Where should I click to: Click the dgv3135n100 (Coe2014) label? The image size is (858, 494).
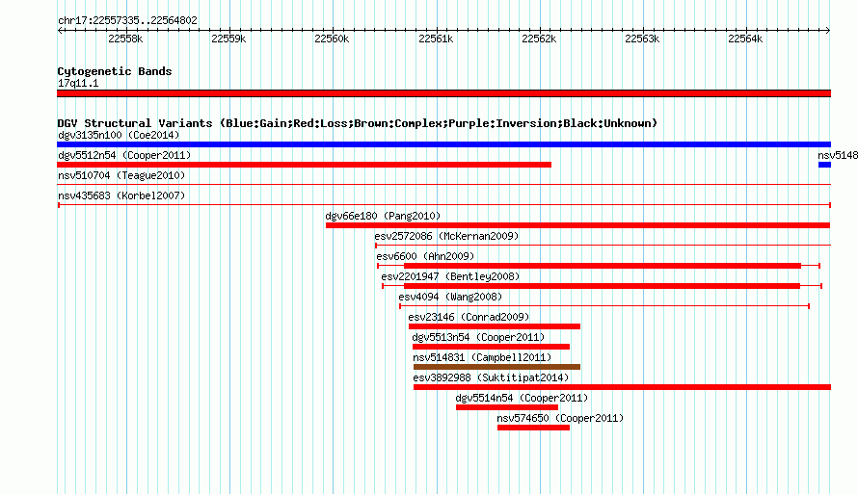[119, 135]
